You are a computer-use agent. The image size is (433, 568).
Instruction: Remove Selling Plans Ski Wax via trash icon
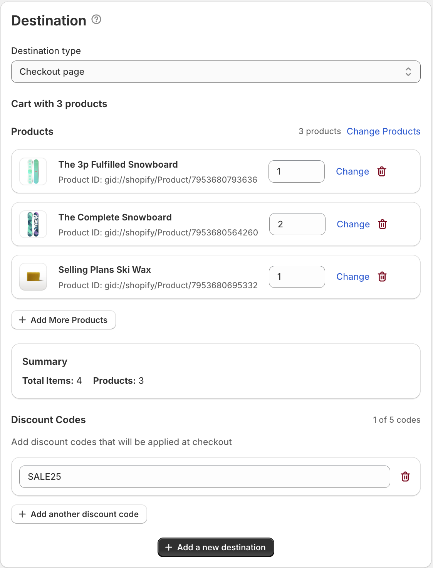(382, 277)
